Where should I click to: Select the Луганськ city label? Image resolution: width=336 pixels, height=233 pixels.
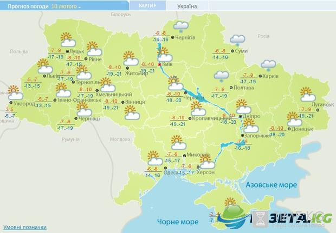point(322,104)
